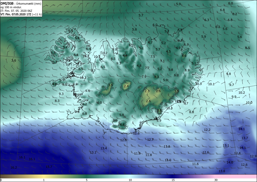257x182 pixels.
Task: Click the legend line 'og 100 m vindur.'
Action: 11,7
